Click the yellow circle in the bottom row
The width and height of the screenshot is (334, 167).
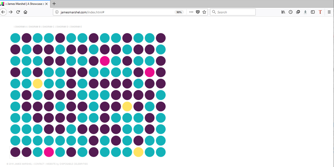[x=138, y=152]
